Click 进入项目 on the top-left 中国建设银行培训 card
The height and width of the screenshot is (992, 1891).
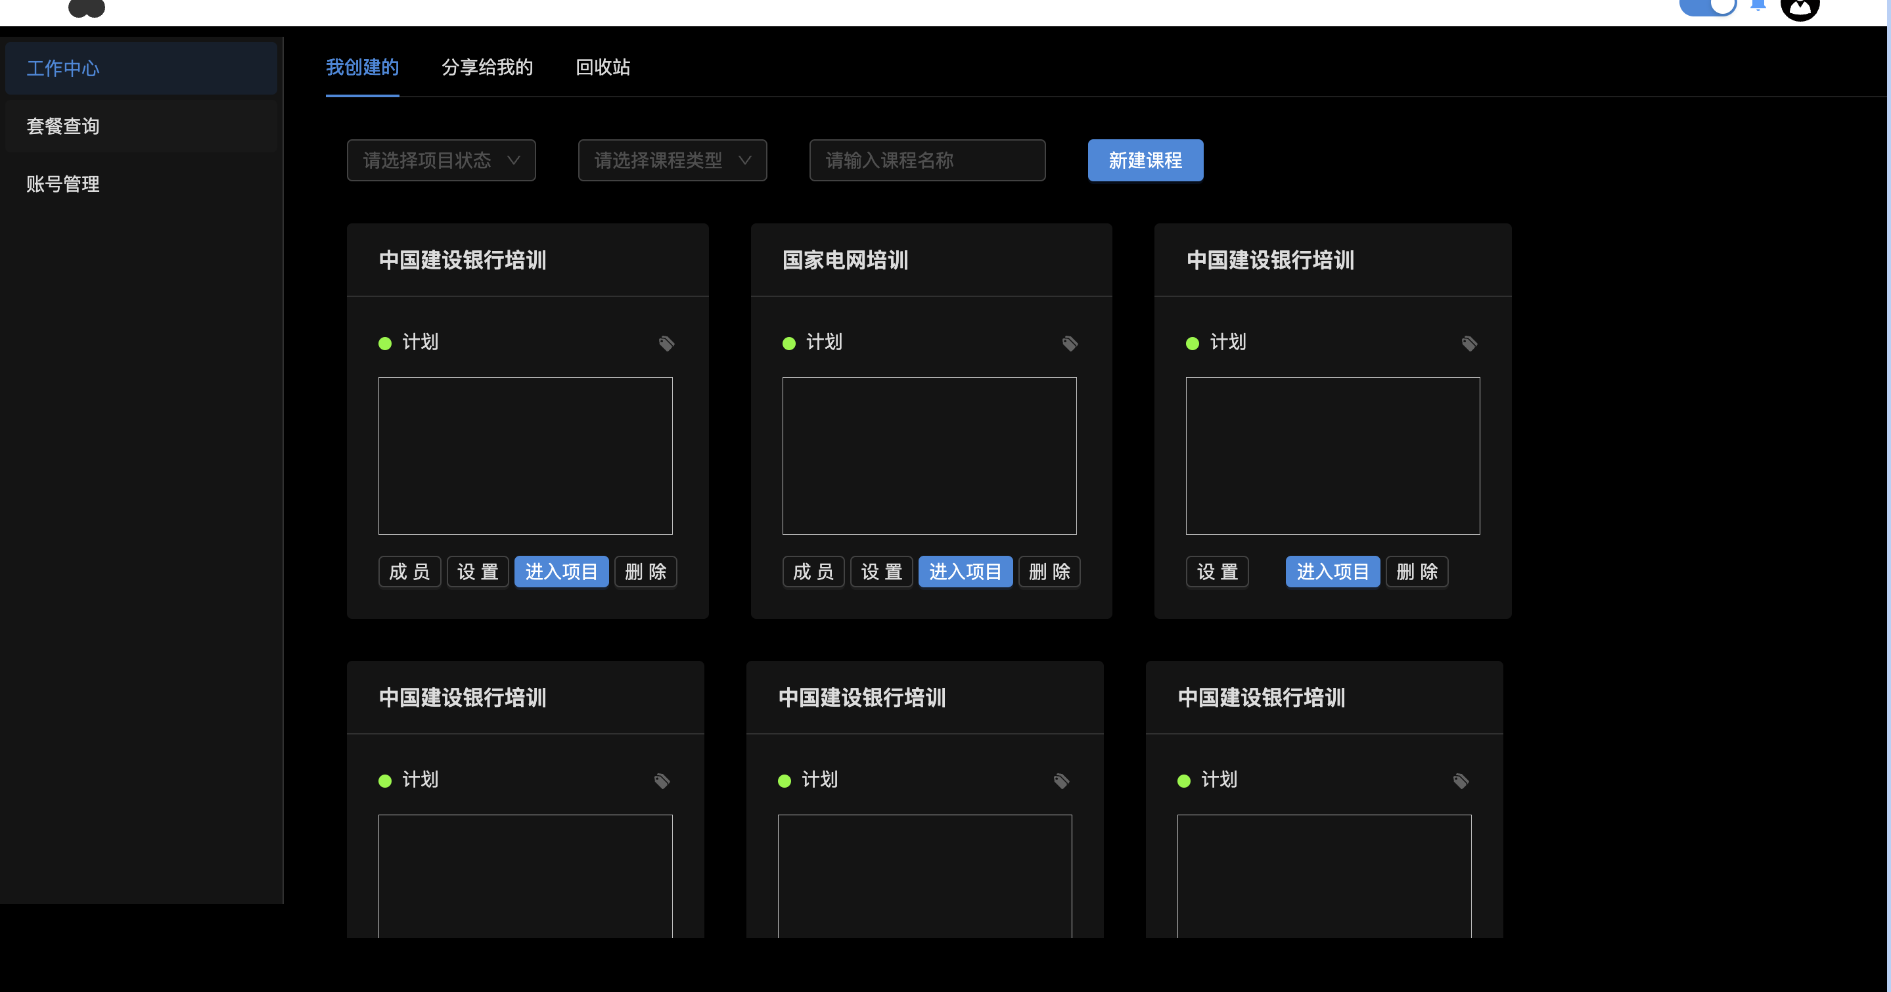tap(562, 572)
